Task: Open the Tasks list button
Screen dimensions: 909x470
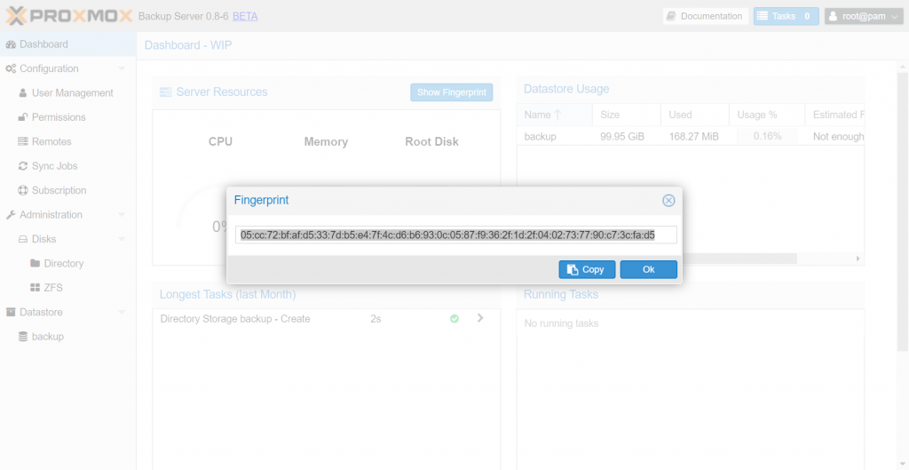Action: click(x=786, y=16)
